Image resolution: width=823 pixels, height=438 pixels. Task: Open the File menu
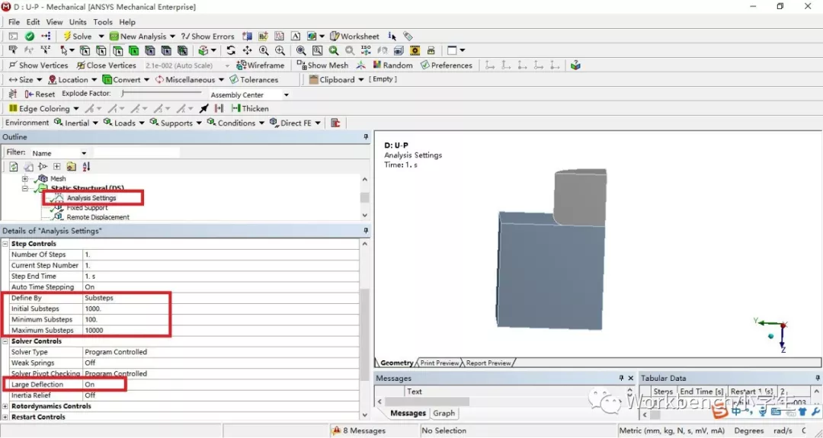[x=14, y=22]
